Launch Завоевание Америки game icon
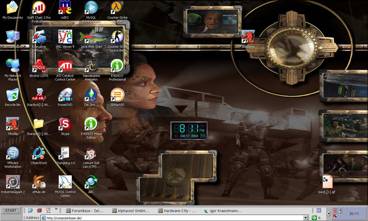Screen dimensions: 368x221 tap(91, 70)
